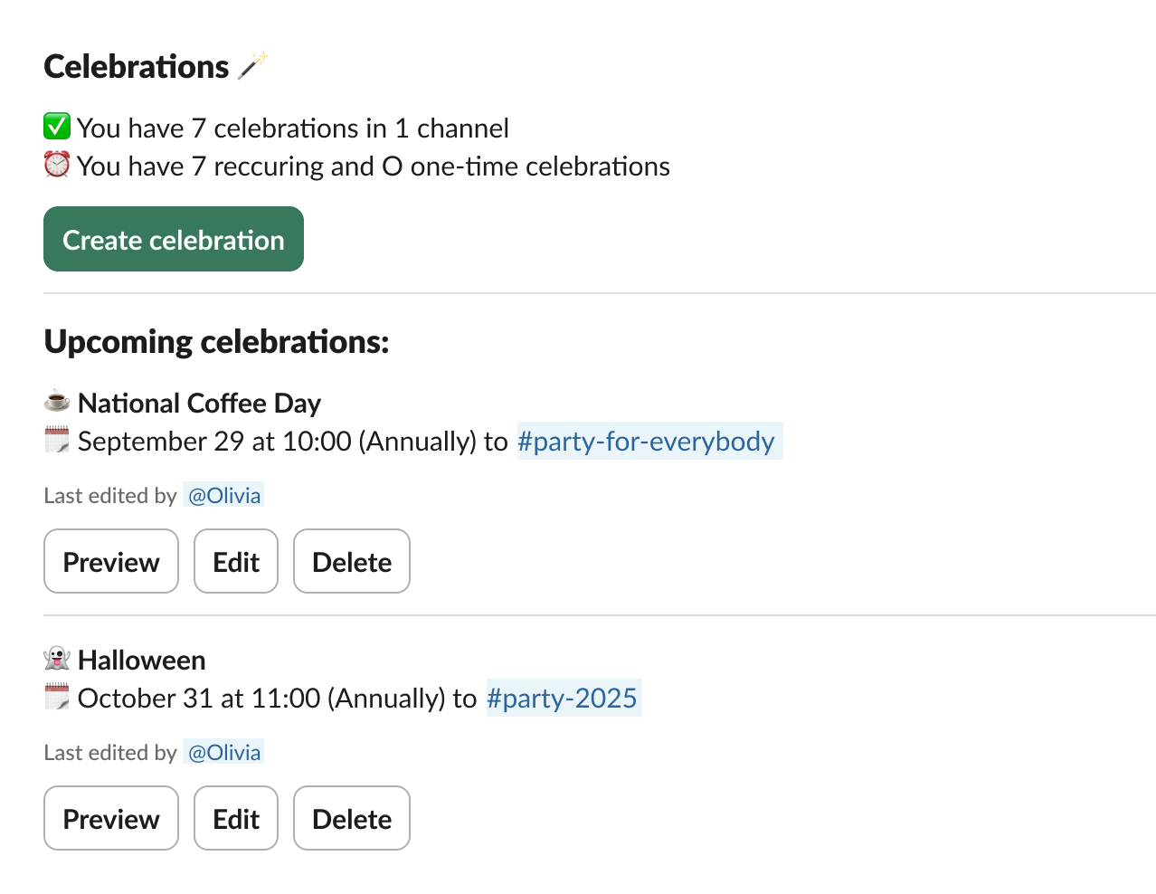Click the calendar icon on October 31 line
1156x894 pixels.
[58, 698]
